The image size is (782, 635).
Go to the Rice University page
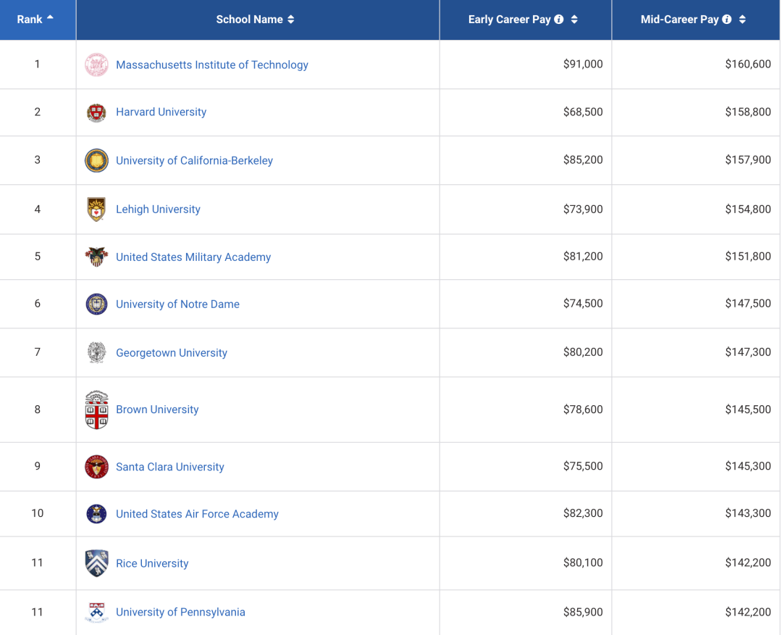tap(152, 563)
